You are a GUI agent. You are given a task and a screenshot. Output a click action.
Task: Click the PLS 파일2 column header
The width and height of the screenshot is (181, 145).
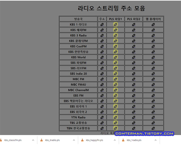tap(134, 19)
